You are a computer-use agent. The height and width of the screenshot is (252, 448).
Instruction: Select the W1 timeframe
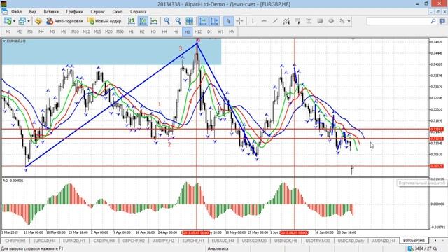pos(220,31)
